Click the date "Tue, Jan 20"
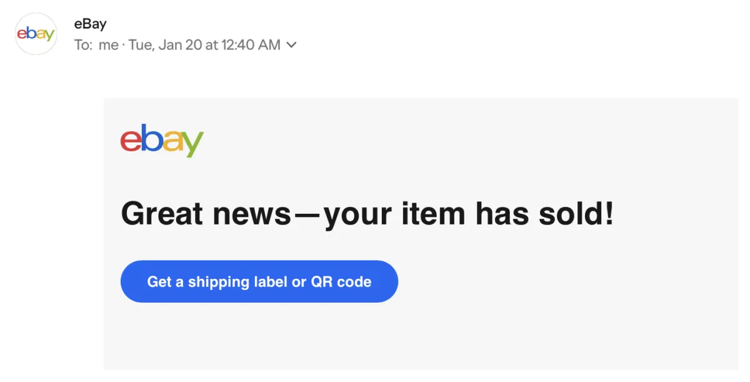Viewport: 750px width, 382px height. click(165, 45)
